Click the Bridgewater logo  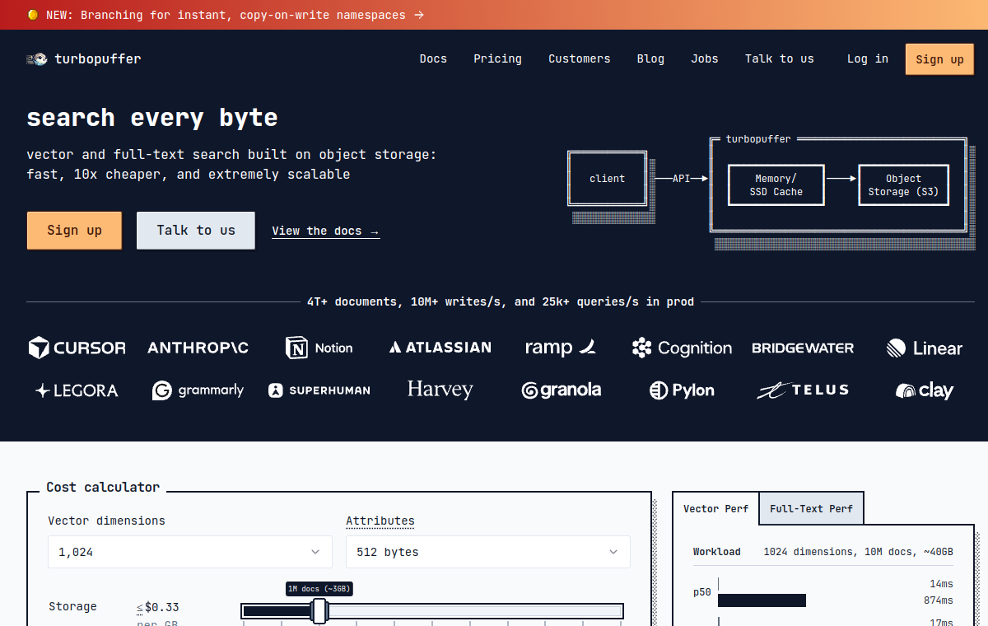(803, 348)
